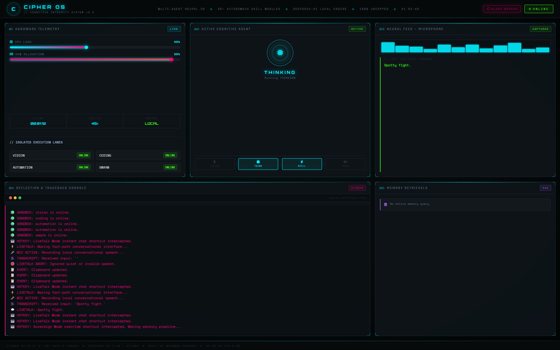
Task: Click the circle icon inside SLEEP-WORKER badge
Action: point(489,9)
